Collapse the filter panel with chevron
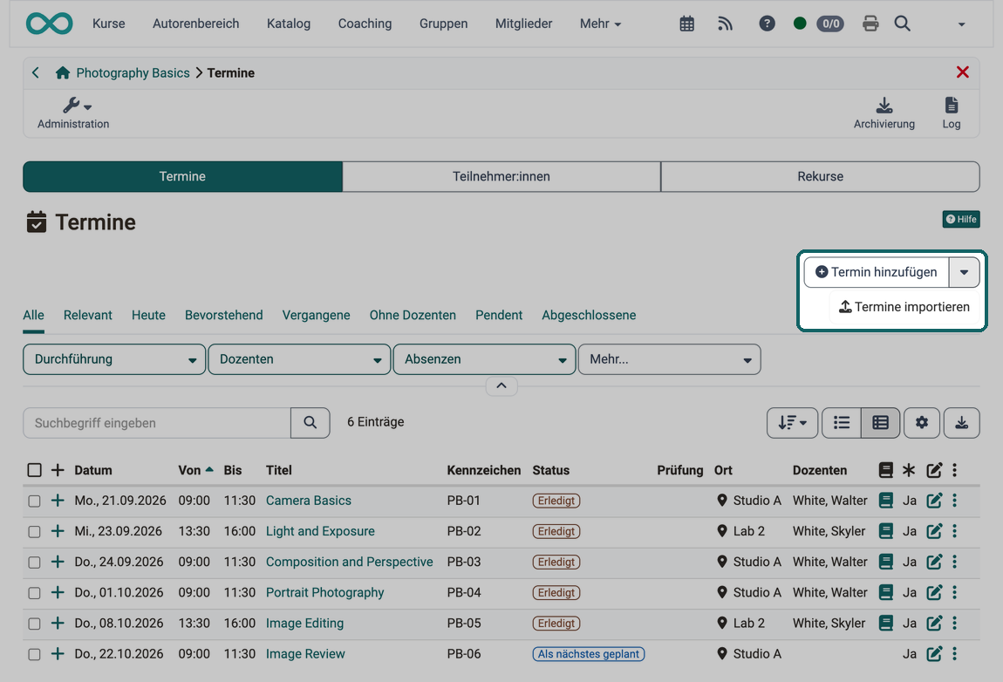Viewport: 1003px width, 682px height. (x=501, y=385)
